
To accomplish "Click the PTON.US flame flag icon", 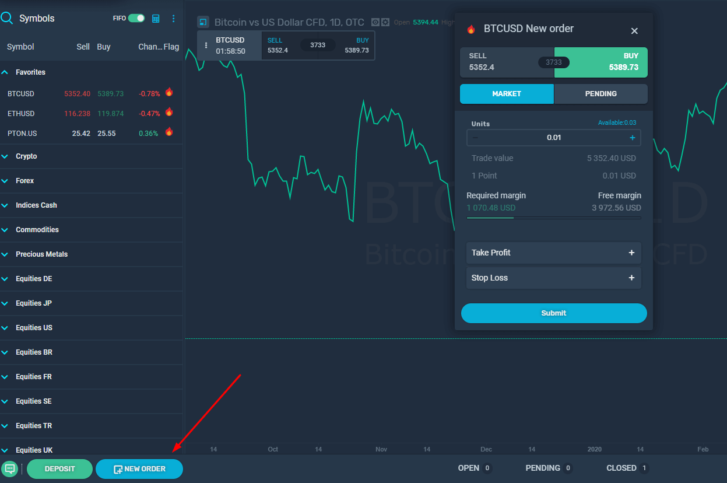I will click(x=169, y=132).
